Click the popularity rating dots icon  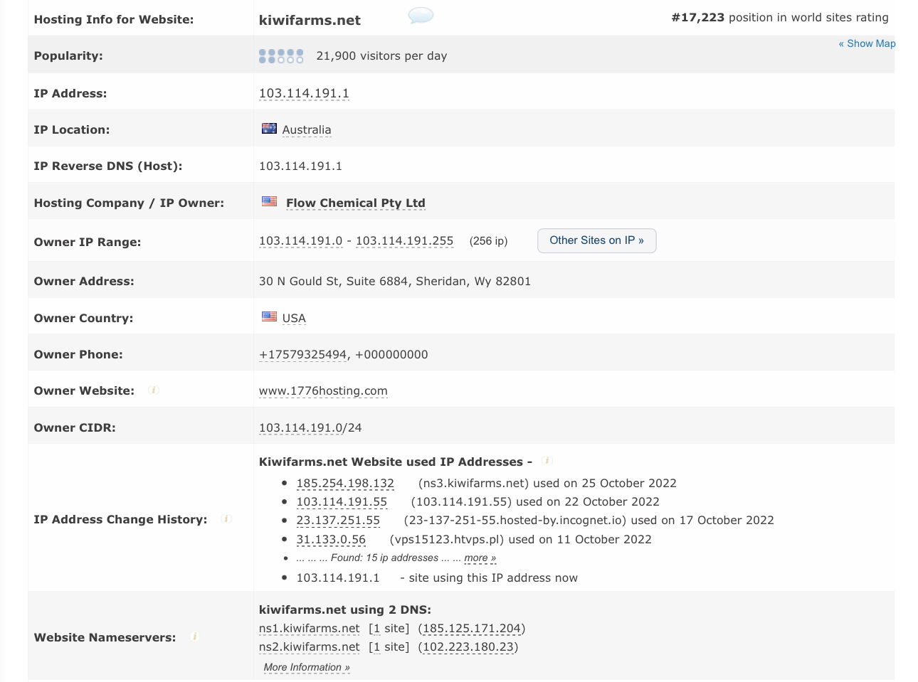tap(281, 56)
